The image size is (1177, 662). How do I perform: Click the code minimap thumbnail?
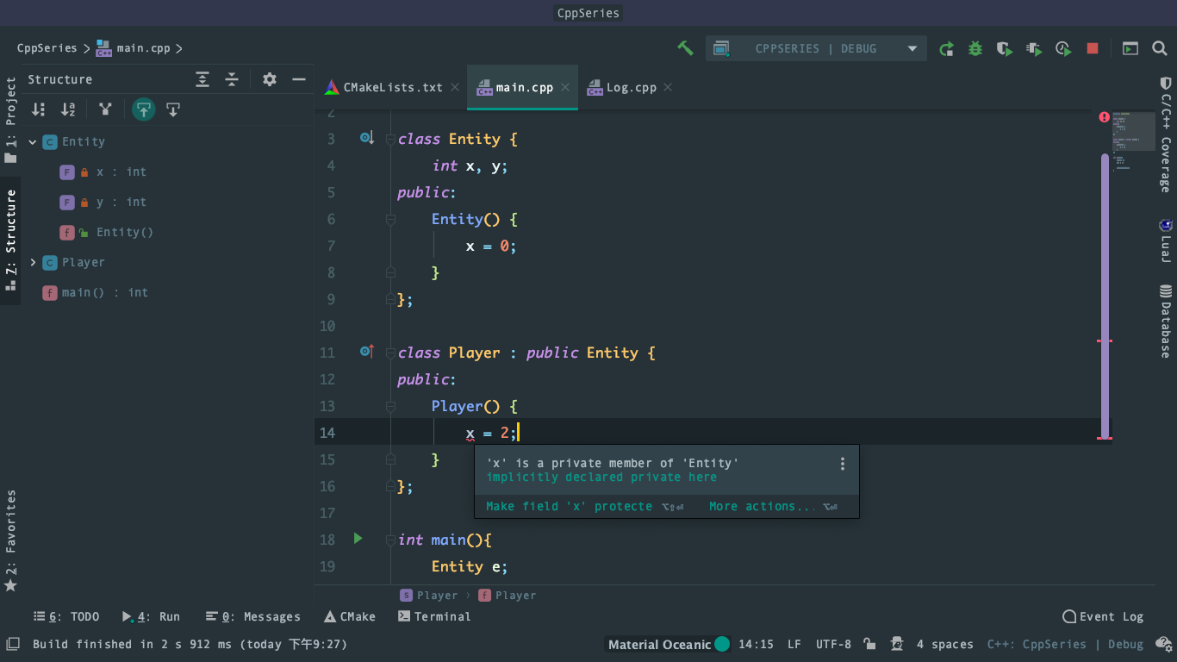(x=1133, y=134)
